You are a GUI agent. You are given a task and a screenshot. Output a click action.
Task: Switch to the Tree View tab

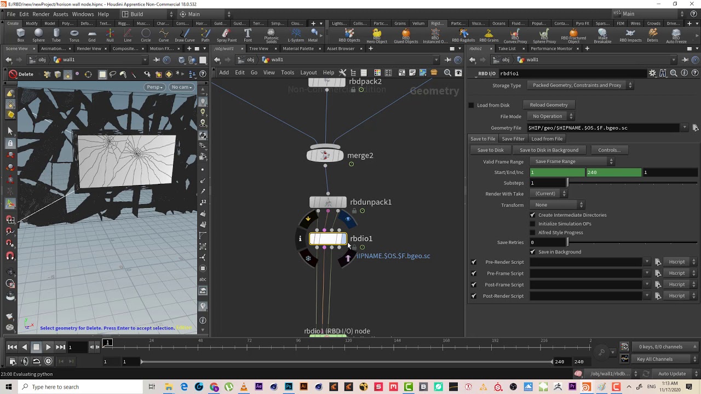pos(258,49)
